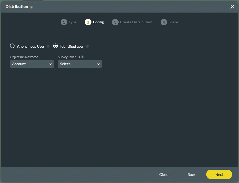Click the Type step label
Viewport: 239px width, 183px height.
click(72, 22)
